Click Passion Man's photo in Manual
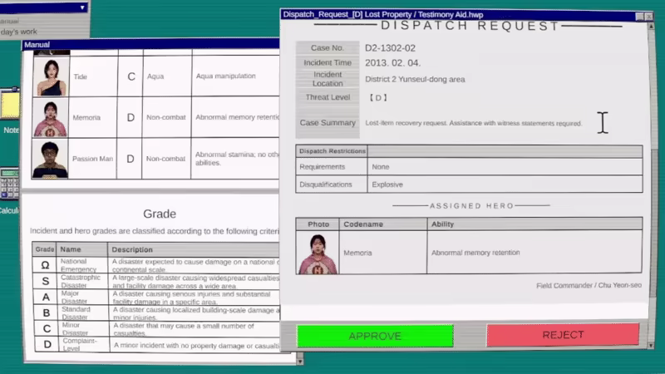This screenshot has width=665, height=374. click(50, 159)
